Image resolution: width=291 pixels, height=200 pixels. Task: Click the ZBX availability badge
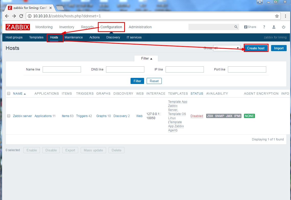(x=210, y=116)
